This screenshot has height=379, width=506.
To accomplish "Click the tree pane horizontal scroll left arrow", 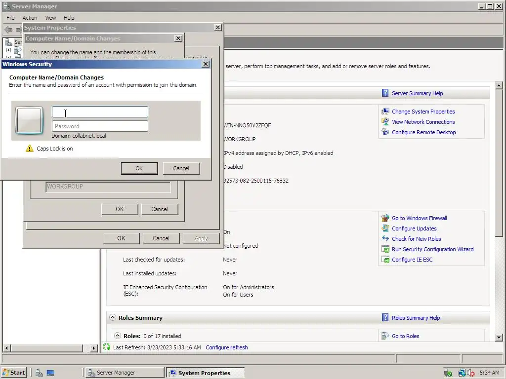I will tap(7, 348).
